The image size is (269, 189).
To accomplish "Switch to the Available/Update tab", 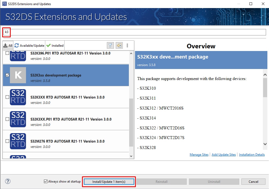I will pos(29,45).
